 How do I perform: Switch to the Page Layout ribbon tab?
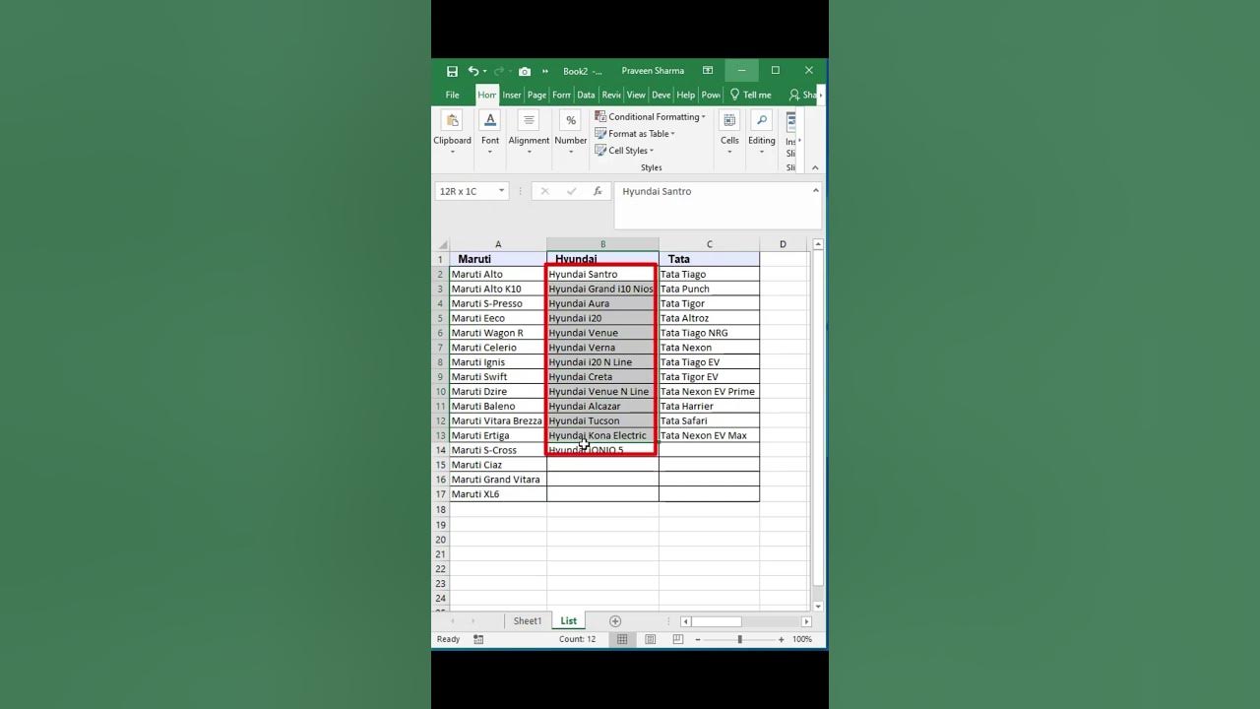coord(536,95)
